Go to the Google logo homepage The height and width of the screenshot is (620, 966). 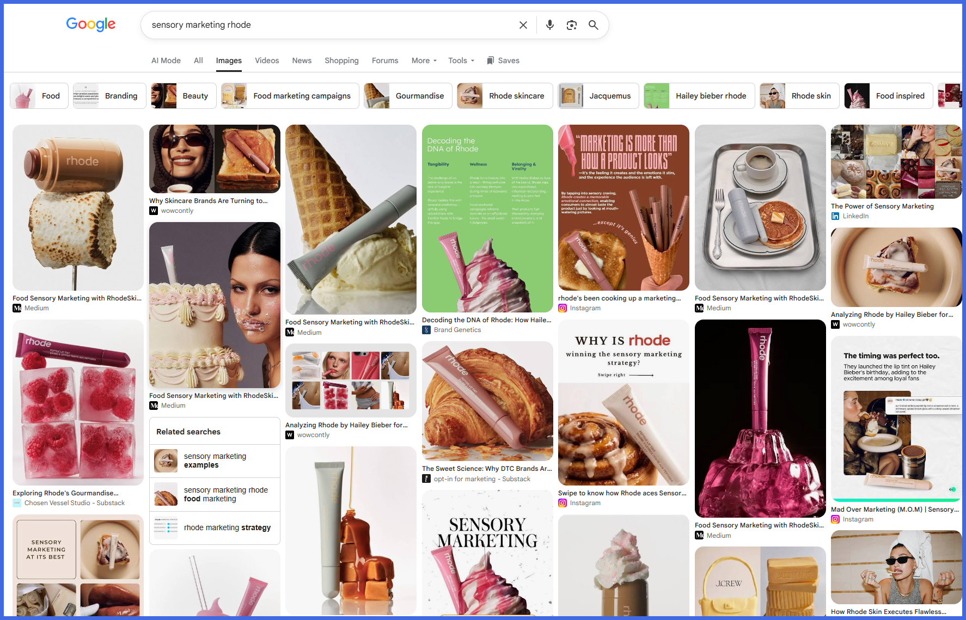coord(91,24)
